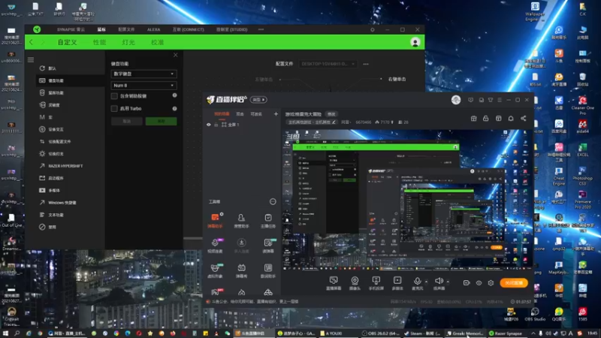Open streaming settings gear near 关闭直播
The width and height of the screenshot is (601, 338).
coord(491,283)
